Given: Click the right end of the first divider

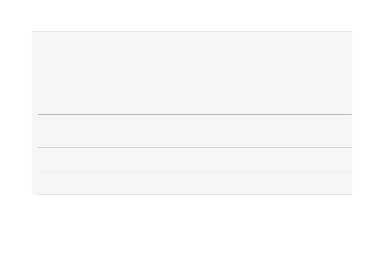Looking at the screenshot, I should point(350,114).
